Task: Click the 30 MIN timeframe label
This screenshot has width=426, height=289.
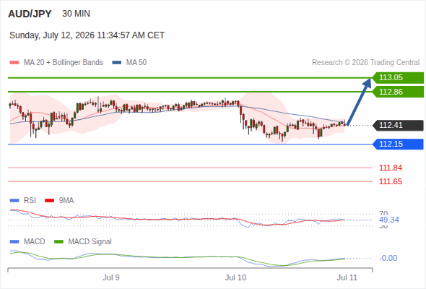Action: 76,14
